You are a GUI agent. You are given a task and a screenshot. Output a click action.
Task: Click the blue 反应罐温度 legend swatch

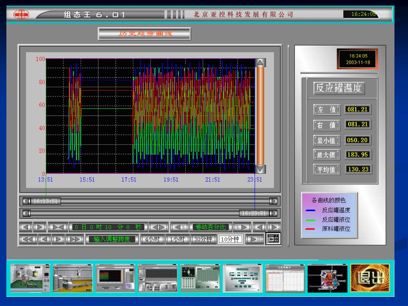pos(310,210)
